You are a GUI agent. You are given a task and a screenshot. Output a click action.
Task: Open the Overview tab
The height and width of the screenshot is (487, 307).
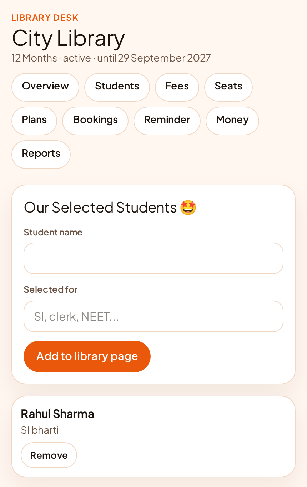45,87
